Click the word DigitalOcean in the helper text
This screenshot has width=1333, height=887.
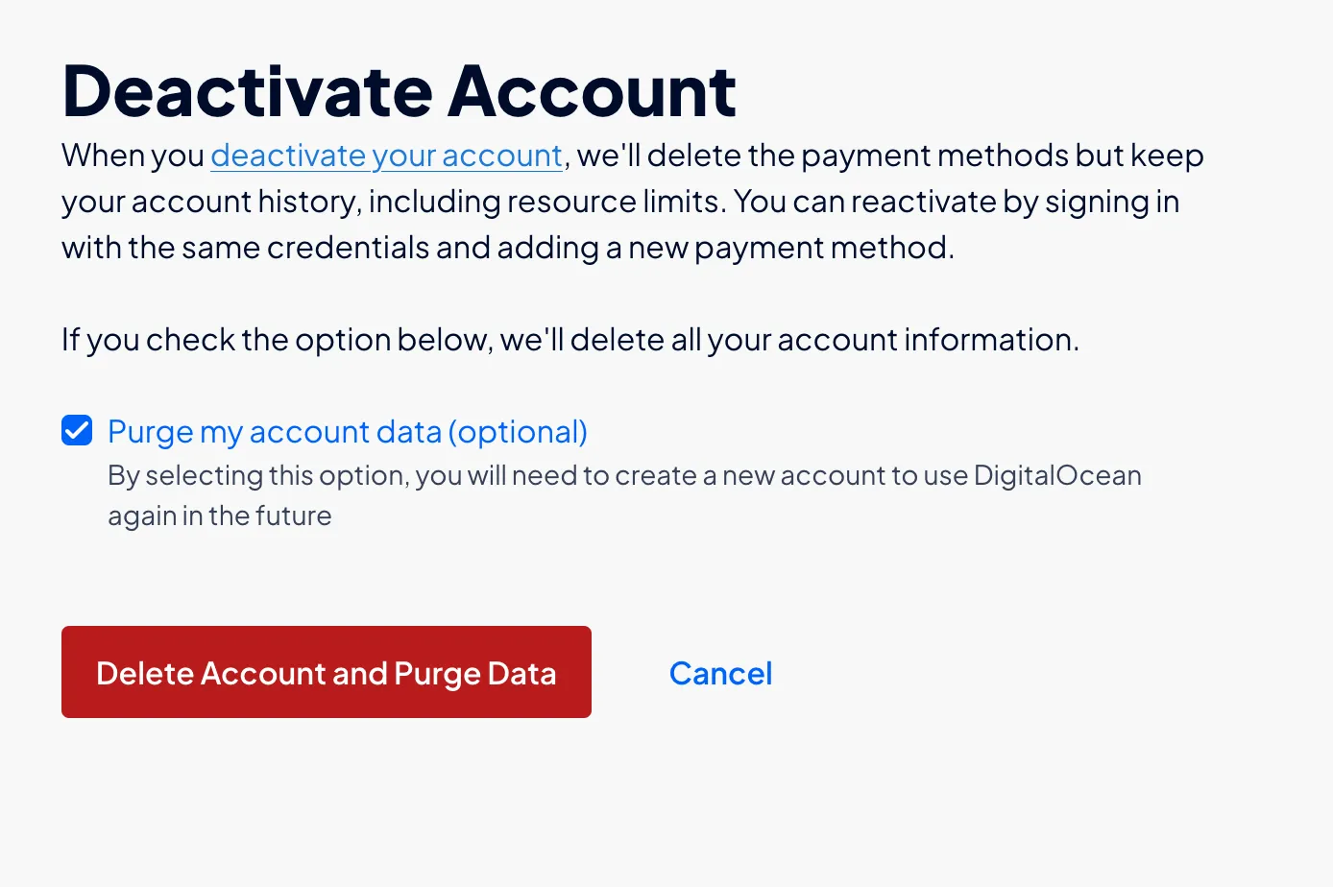[1057, 475]
